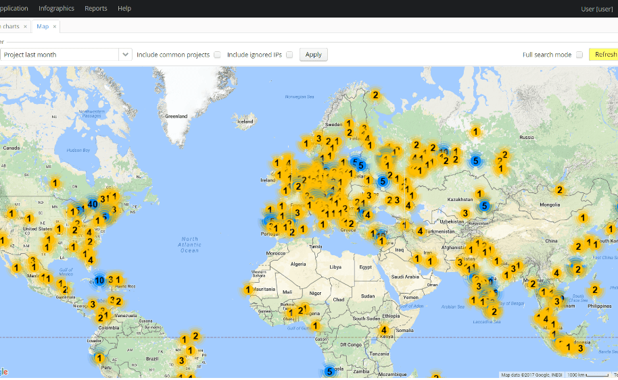Click the blue 10 cluster marker near Cuba
618x380 pixels.
[x=99, y=281]
